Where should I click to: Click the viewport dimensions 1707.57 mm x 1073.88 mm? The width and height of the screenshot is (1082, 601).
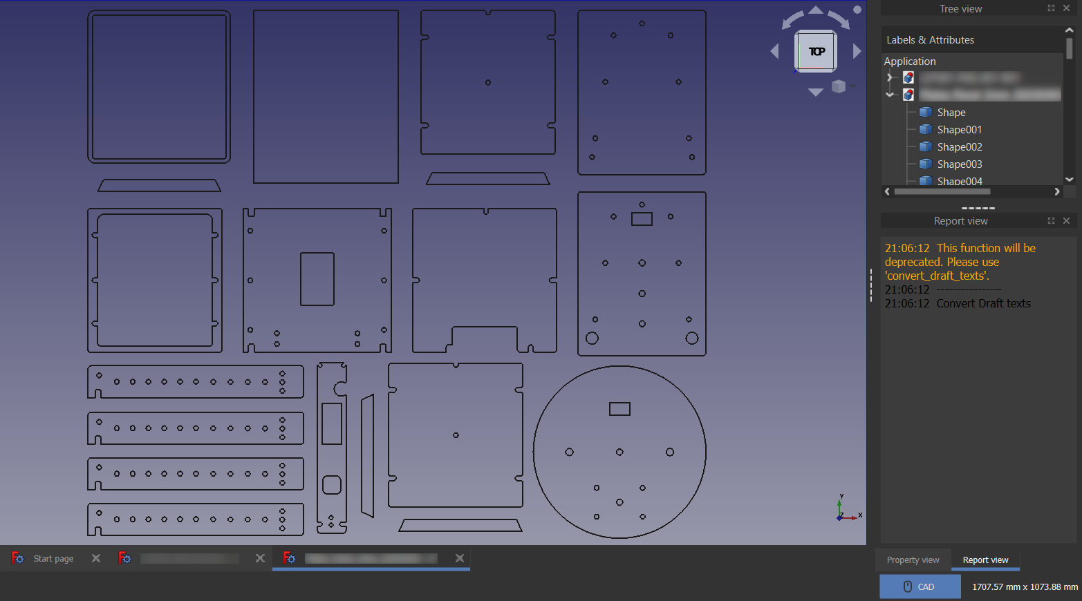(x=1025, y=586)
